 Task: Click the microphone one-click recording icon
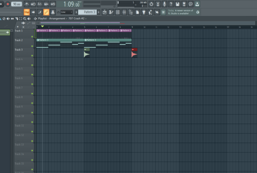point(164,4)
